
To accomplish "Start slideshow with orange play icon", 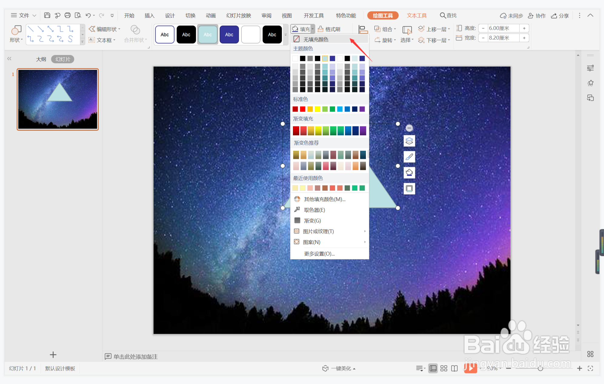I will (470, 368).
